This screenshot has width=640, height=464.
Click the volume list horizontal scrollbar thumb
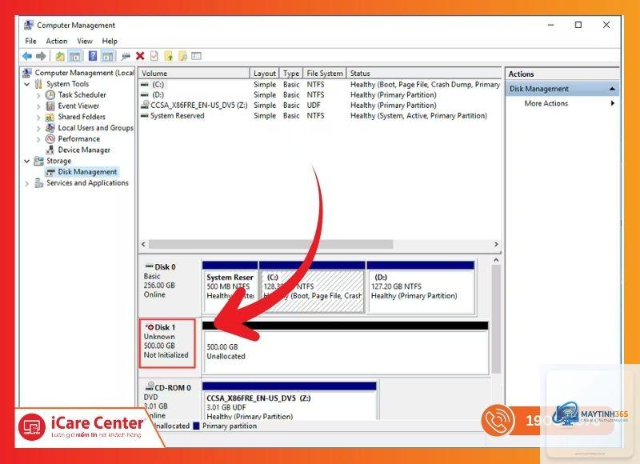pos(270,244)
